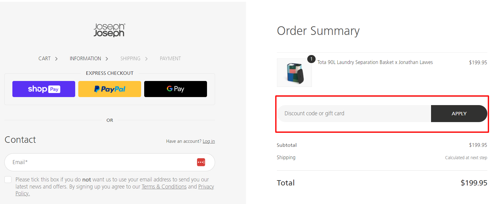
Task: Tick the email opt-out checkbox
Action: (x=8, y=179)
